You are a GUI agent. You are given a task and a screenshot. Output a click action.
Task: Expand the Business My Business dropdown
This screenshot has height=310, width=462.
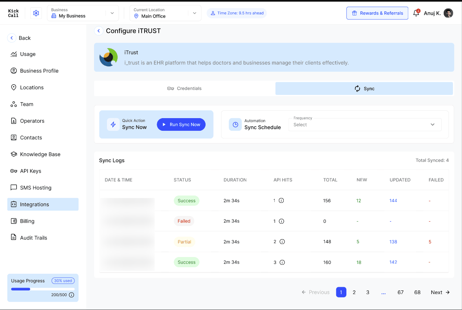(x=83, y=13)
